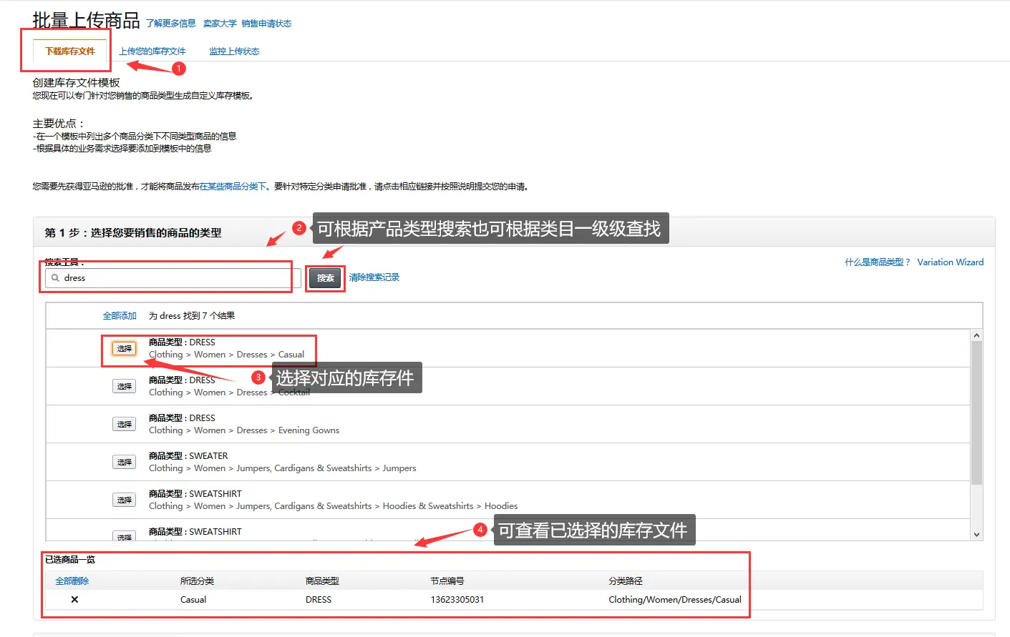Click '商品类型 : SWEATER' label
The width and height of the screenshot is (1010, 637).
click(188, 456)
